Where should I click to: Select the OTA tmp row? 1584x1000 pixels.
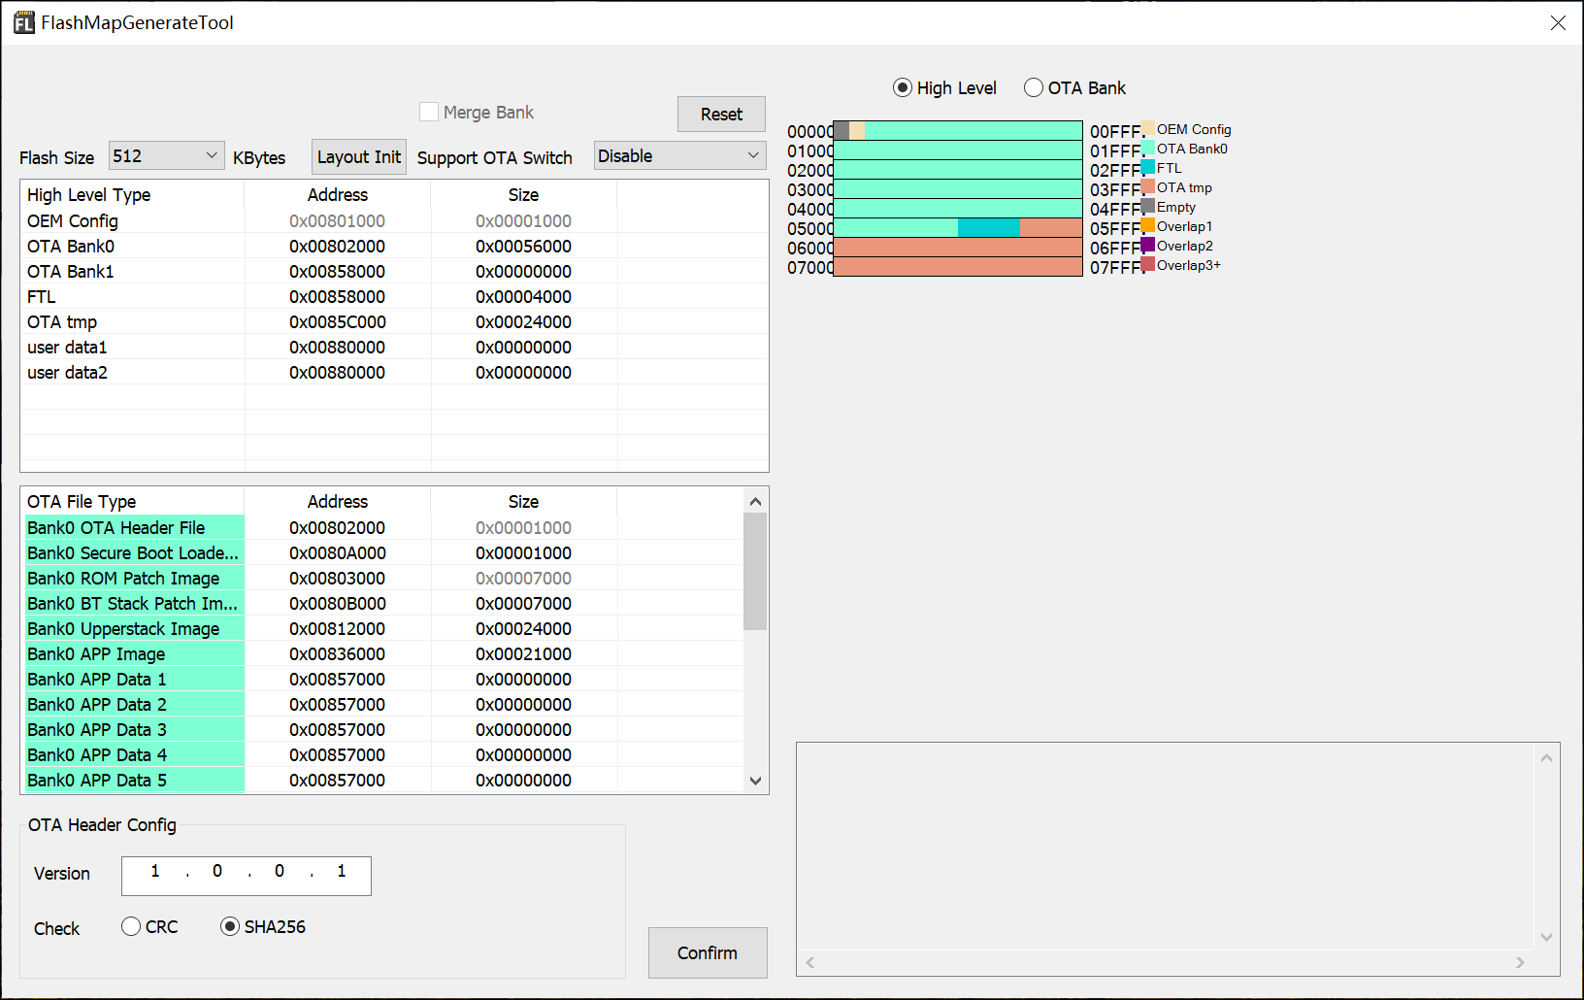[394, 322]
